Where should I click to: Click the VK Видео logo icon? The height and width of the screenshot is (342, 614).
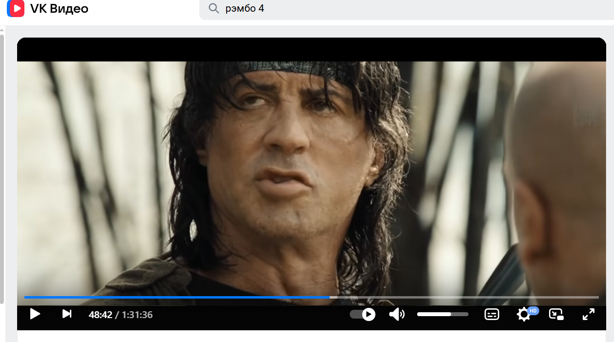pos(16,8)
